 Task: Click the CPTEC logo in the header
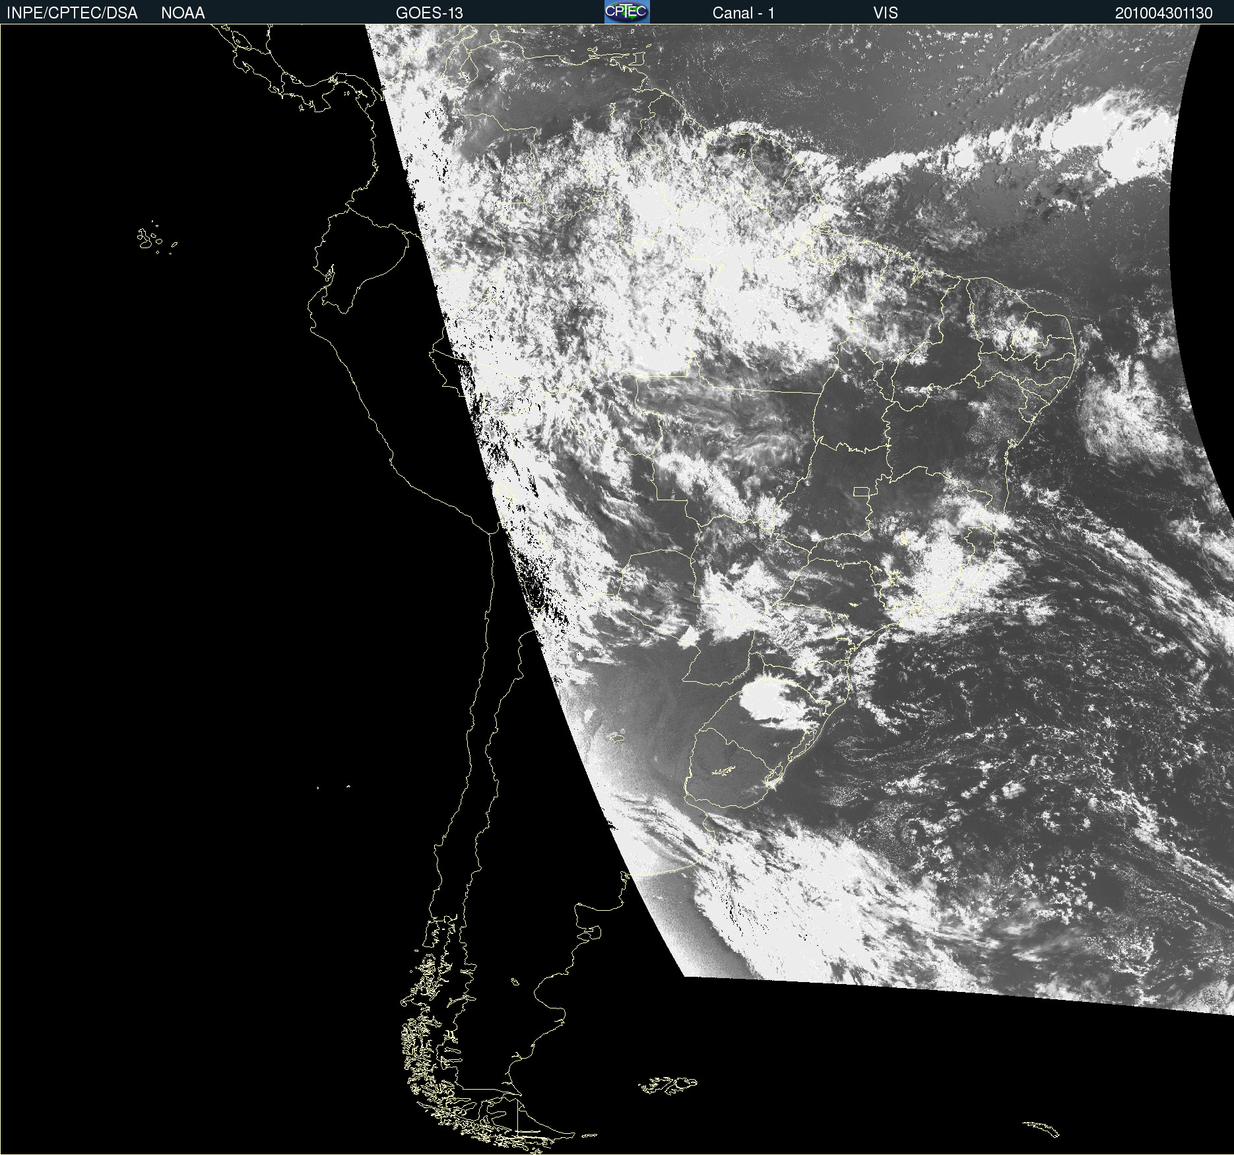(627, 12)
